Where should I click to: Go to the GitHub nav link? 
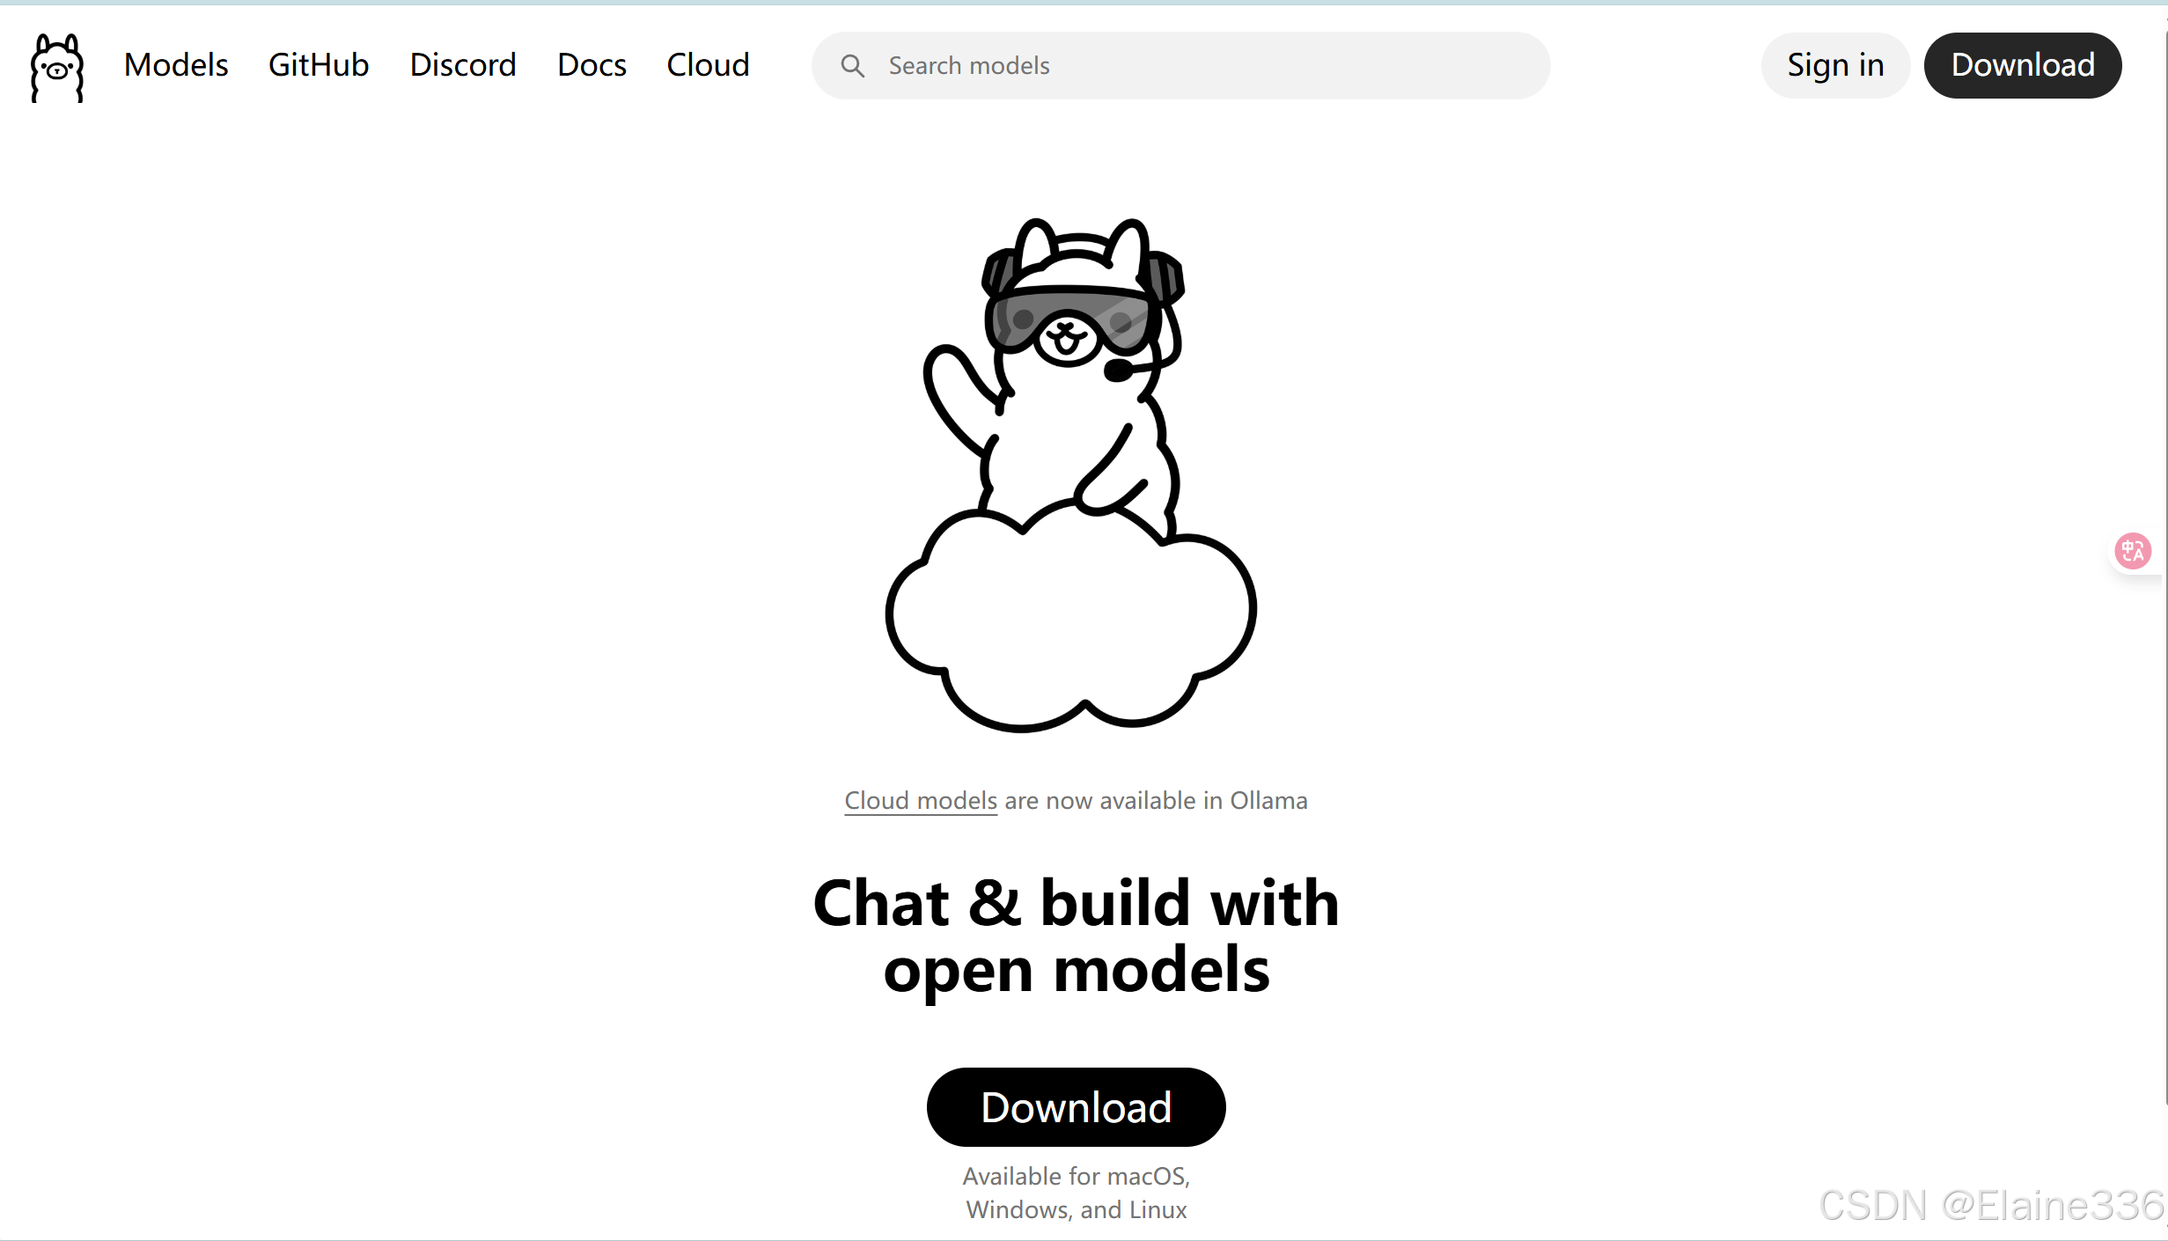click(x=319, y=65)
